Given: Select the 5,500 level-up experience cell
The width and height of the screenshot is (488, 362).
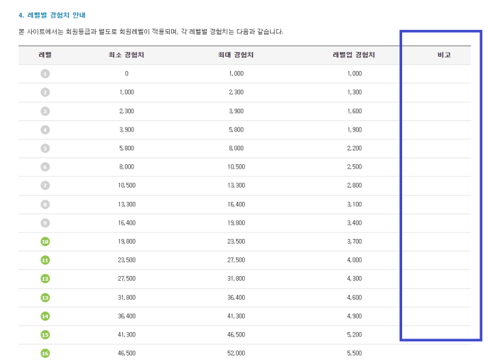Looking at the screenshot, I should point(355,353).
